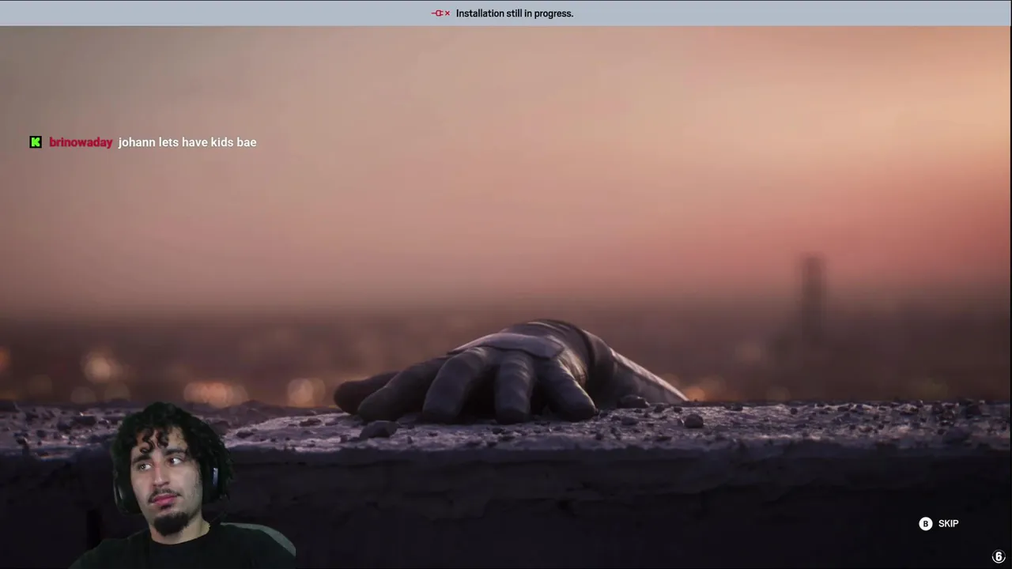Click the streamer webcam overlay
The width and height of the screenshot is (1012, 569).
coord(183,486)
